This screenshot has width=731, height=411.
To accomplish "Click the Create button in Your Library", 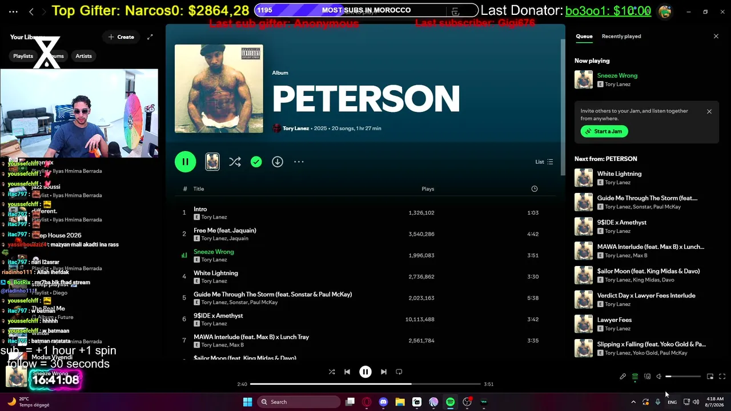I will click(121, 37).
